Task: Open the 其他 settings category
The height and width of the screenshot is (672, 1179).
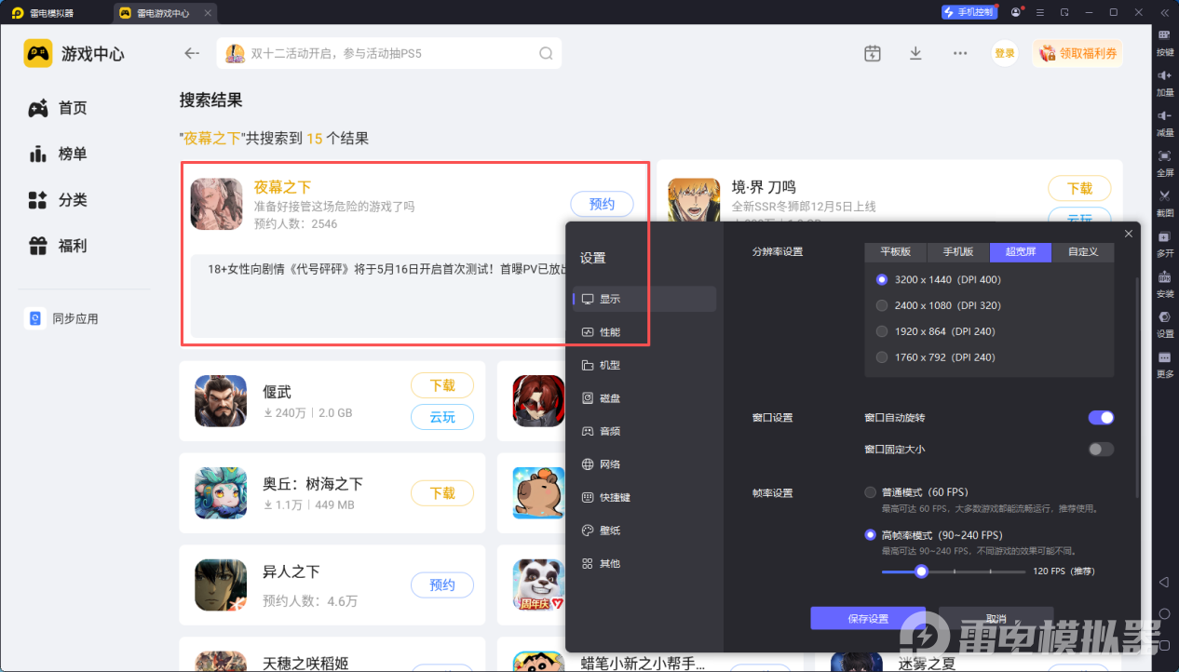Action: click(644, 563)
